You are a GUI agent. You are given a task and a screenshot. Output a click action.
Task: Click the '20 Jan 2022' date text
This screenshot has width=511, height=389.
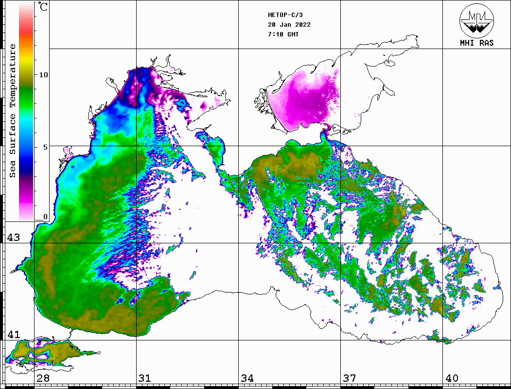[x=289, y=25]
